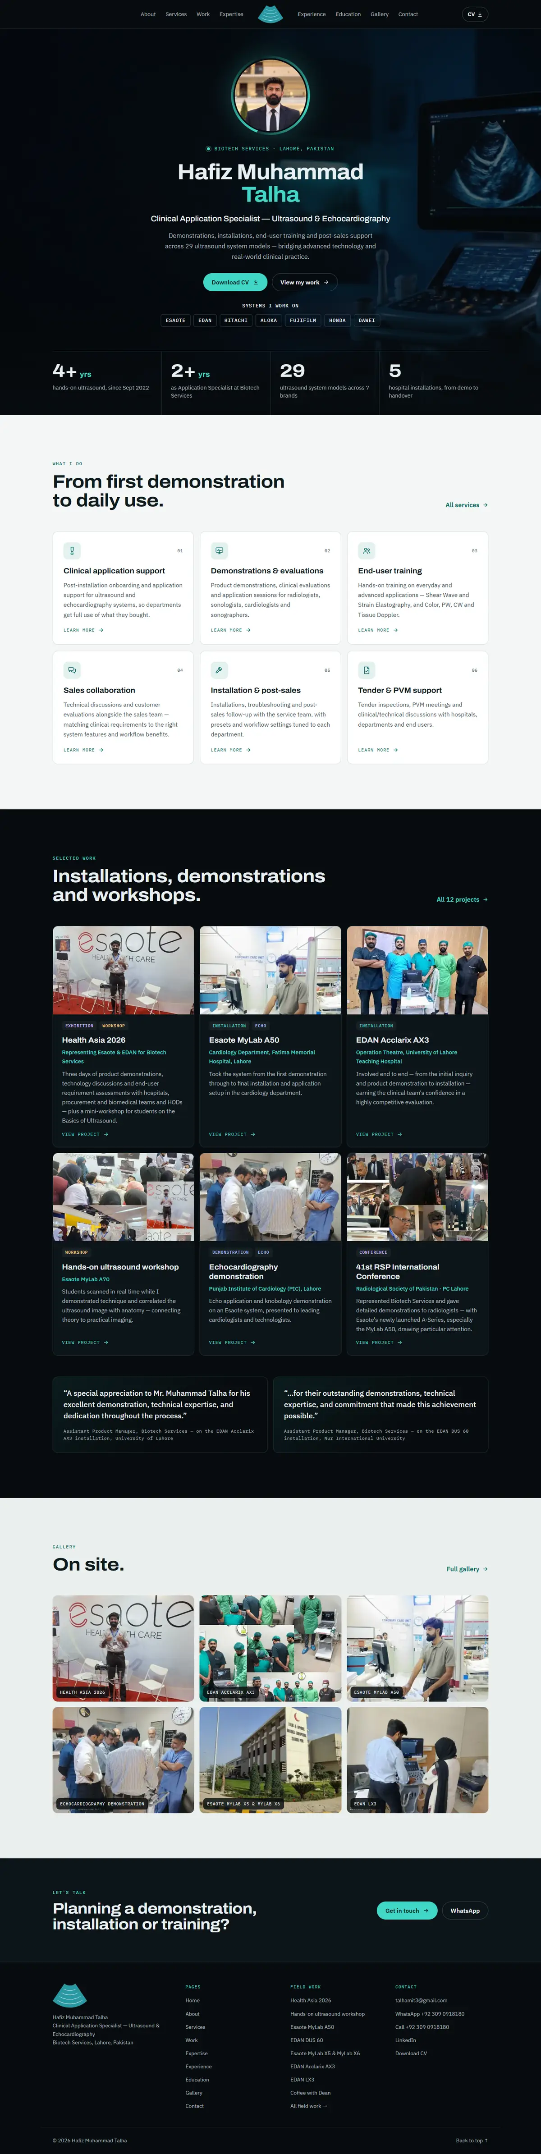Click the teal Download CV hero button

(x=235, y=282)
